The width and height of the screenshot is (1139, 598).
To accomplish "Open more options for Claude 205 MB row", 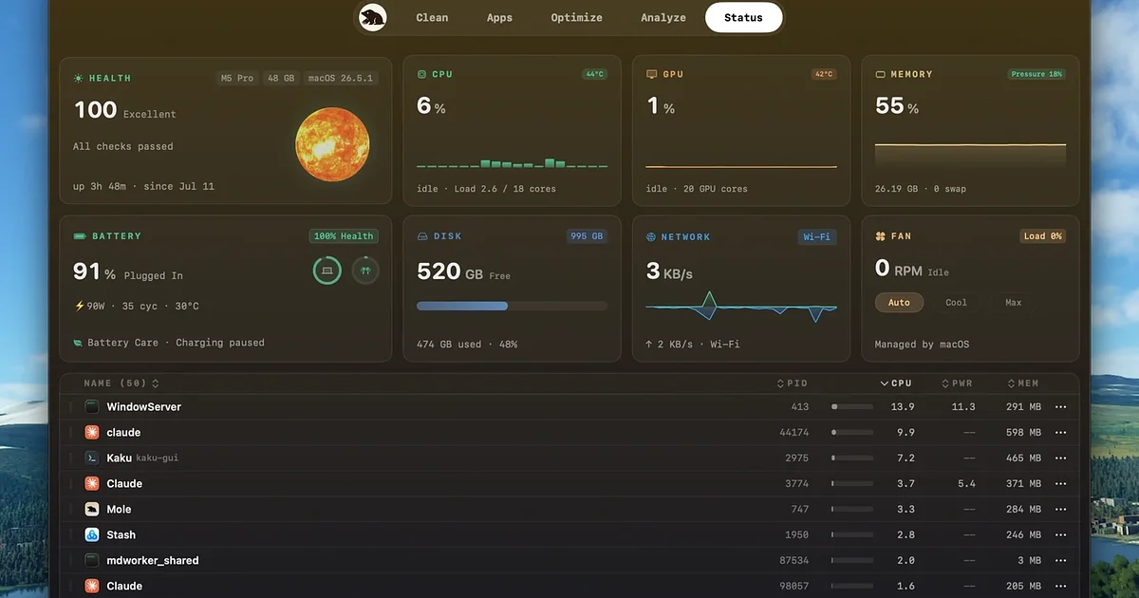I will pos(1060,587).
